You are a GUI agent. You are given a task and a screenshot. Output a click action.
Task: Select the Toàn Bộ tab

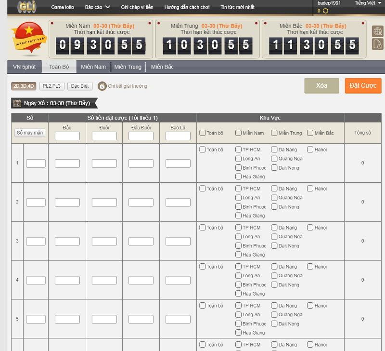59,67
